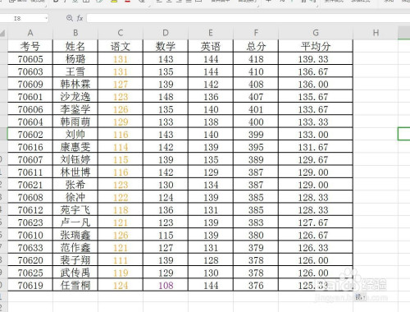Select the name cell 苑宇飞

pos(75,210)
